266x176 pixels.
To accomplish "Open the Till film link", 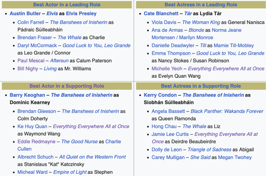I will pos(203,46).
